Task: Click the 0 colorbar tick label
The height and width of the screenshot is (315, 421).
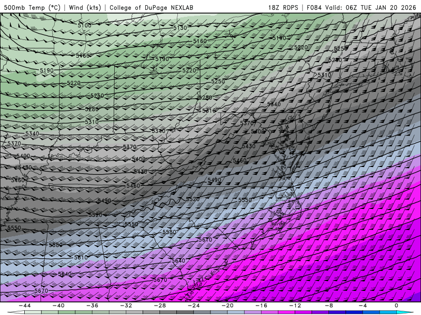Action: pos(396,306)
